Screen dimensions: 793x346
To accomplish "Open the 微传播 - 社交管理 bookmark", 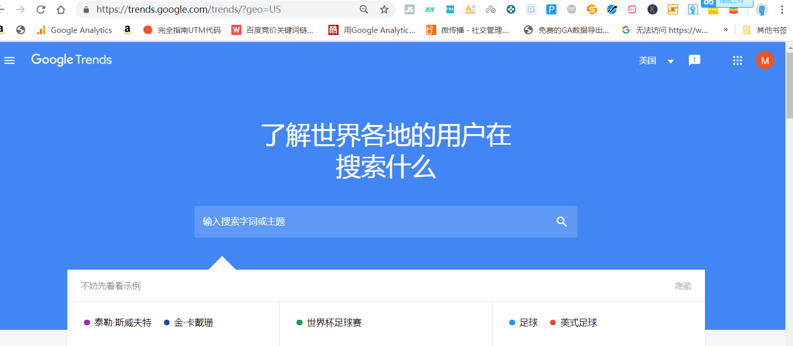I will (468, 30).
